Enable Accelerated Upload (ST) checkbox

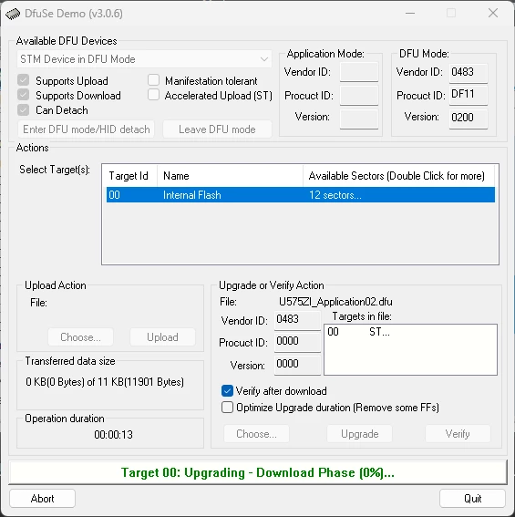pyautogui.click(x=154, y=95)
